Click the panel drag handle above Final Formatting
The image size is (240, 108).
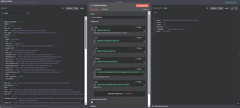(x=119, y=2)
